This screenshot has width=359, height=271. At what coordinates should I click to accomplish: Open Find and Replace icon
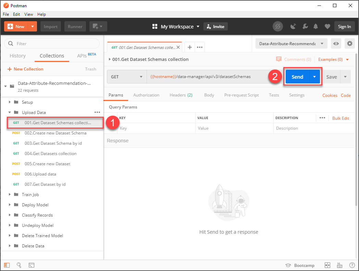19,265
